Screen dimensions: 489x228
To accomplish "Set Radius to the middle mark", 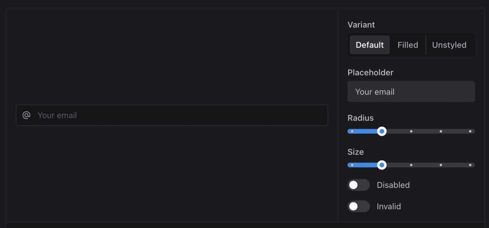I will 411,131.
